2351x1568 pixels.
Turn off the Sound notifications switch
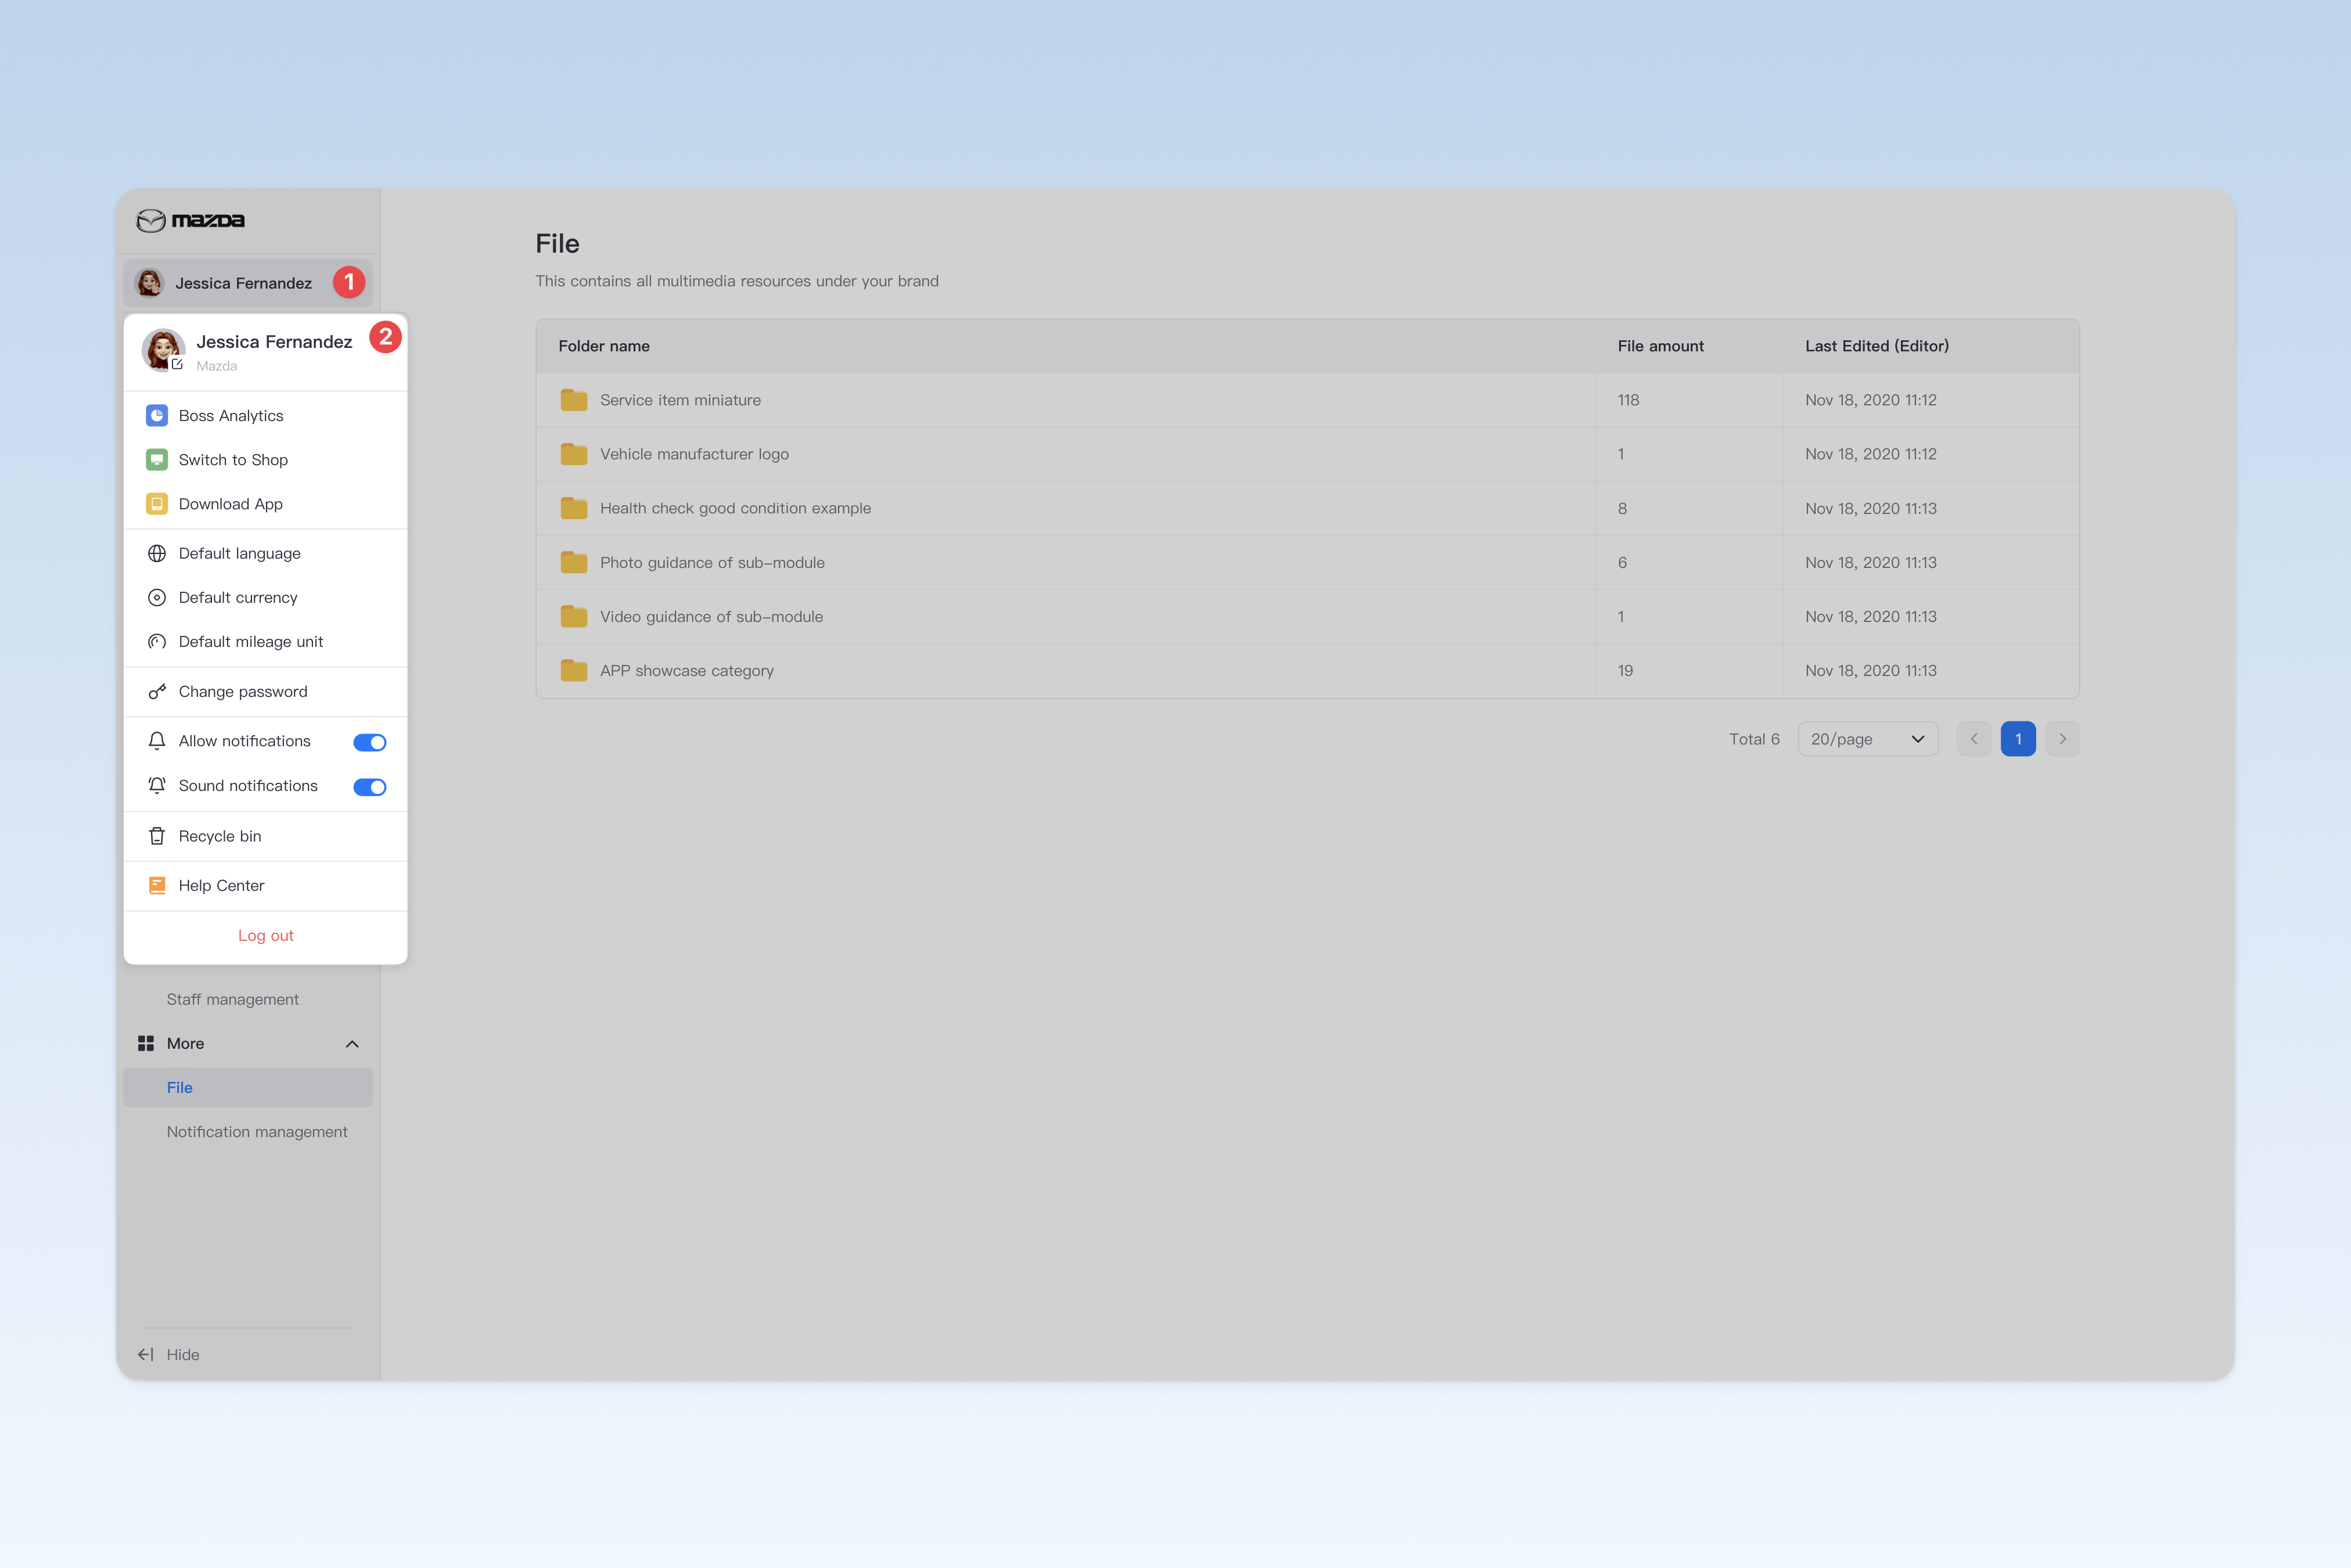[x=370, y=787]
